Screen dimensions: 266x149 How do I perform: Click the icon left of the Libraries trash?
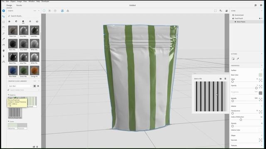pyautogui.click(x=34, y=147)
